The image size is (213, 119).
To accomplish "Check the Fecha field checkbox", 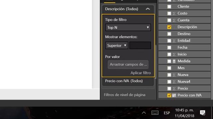I will (169, 48).
